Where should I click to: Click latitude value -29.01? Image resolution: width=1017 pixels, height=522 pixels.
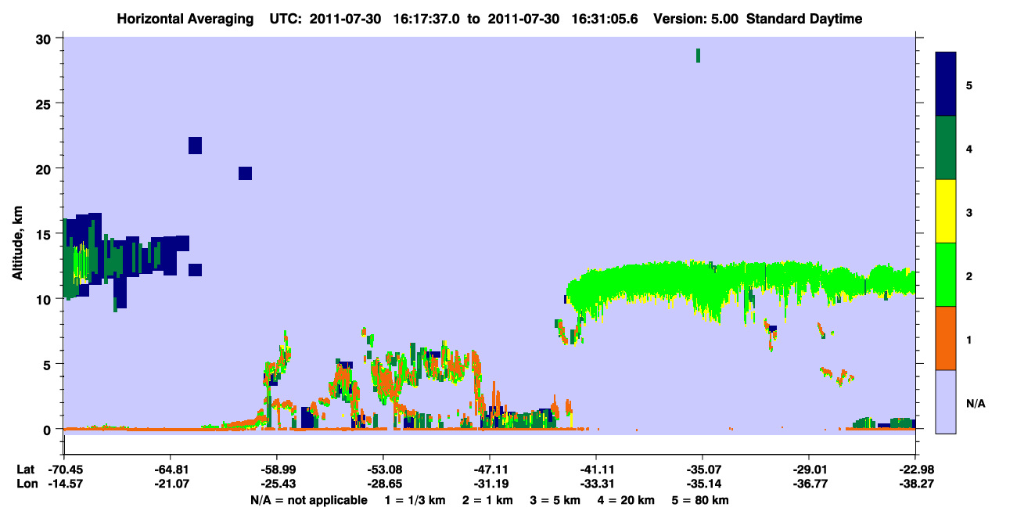point(808,470)
